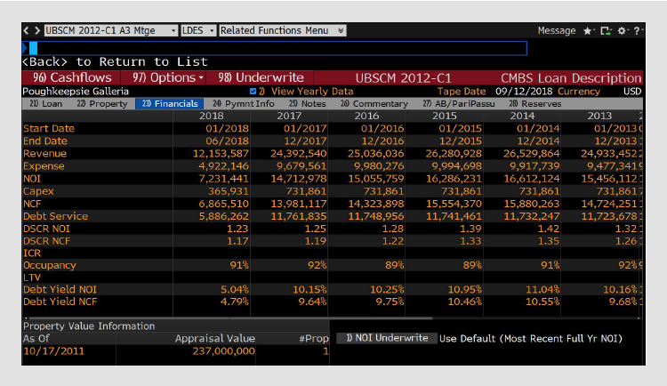Expand the Related Functions Menu
Image resolution: width=667 pixels, height=386 pixels.
pos(283,30)
